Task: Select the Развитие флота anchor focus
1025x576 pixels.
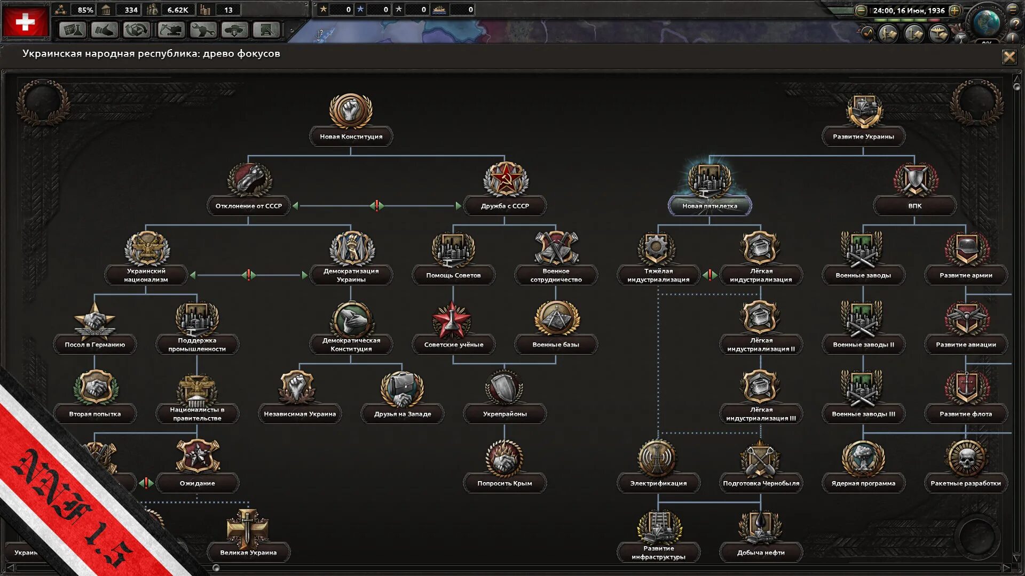Action: coord(966,397)
